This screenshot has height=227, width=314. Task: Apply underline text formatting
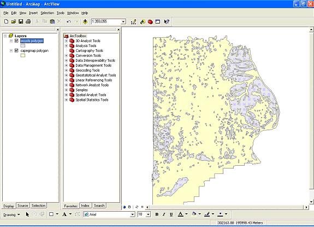coord(171,214)
